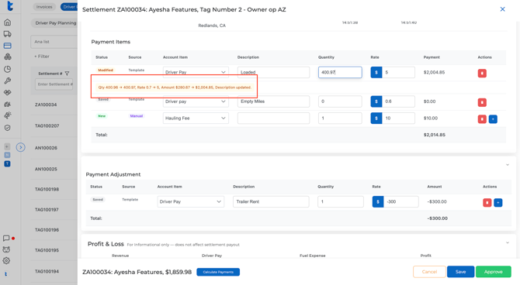Add a row after Hauling Fee

[493, 118]
